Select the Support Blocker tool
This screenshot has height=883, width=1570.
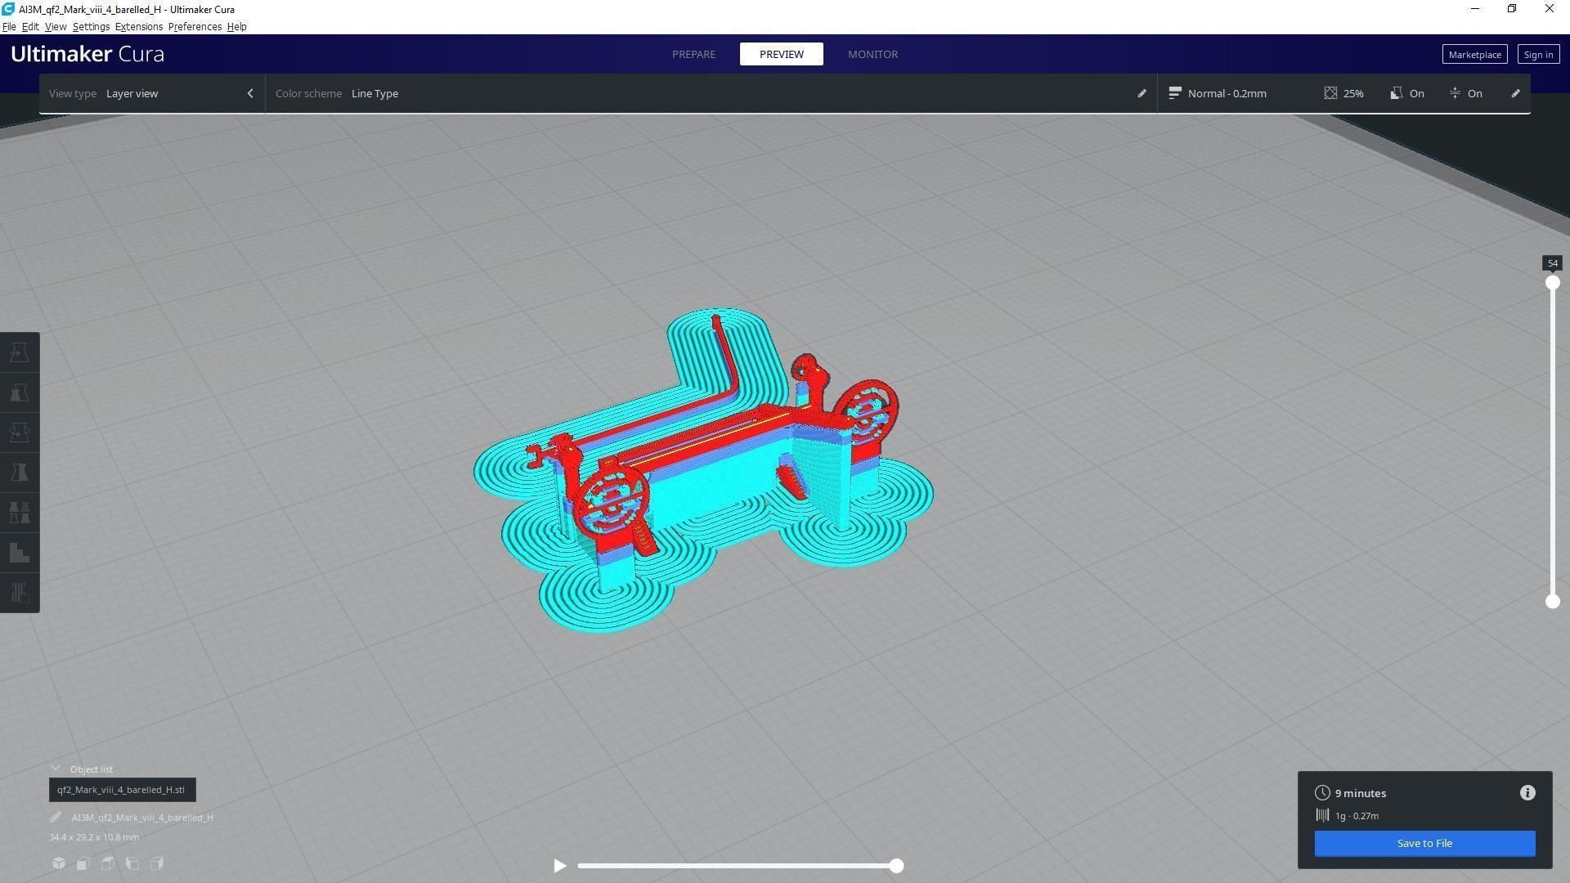tap(20, 553)
